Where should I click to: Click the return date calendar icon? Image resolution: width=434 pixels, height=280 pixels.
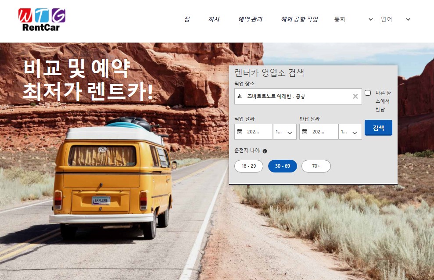tap(305, 132)
